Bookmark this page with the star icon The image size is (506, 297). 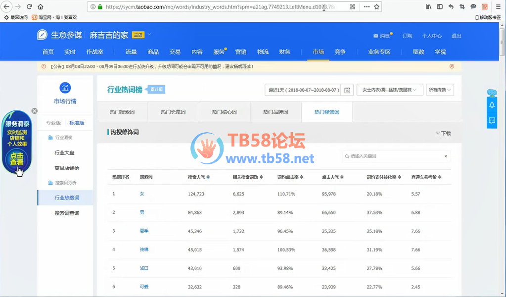click(377, 7)
